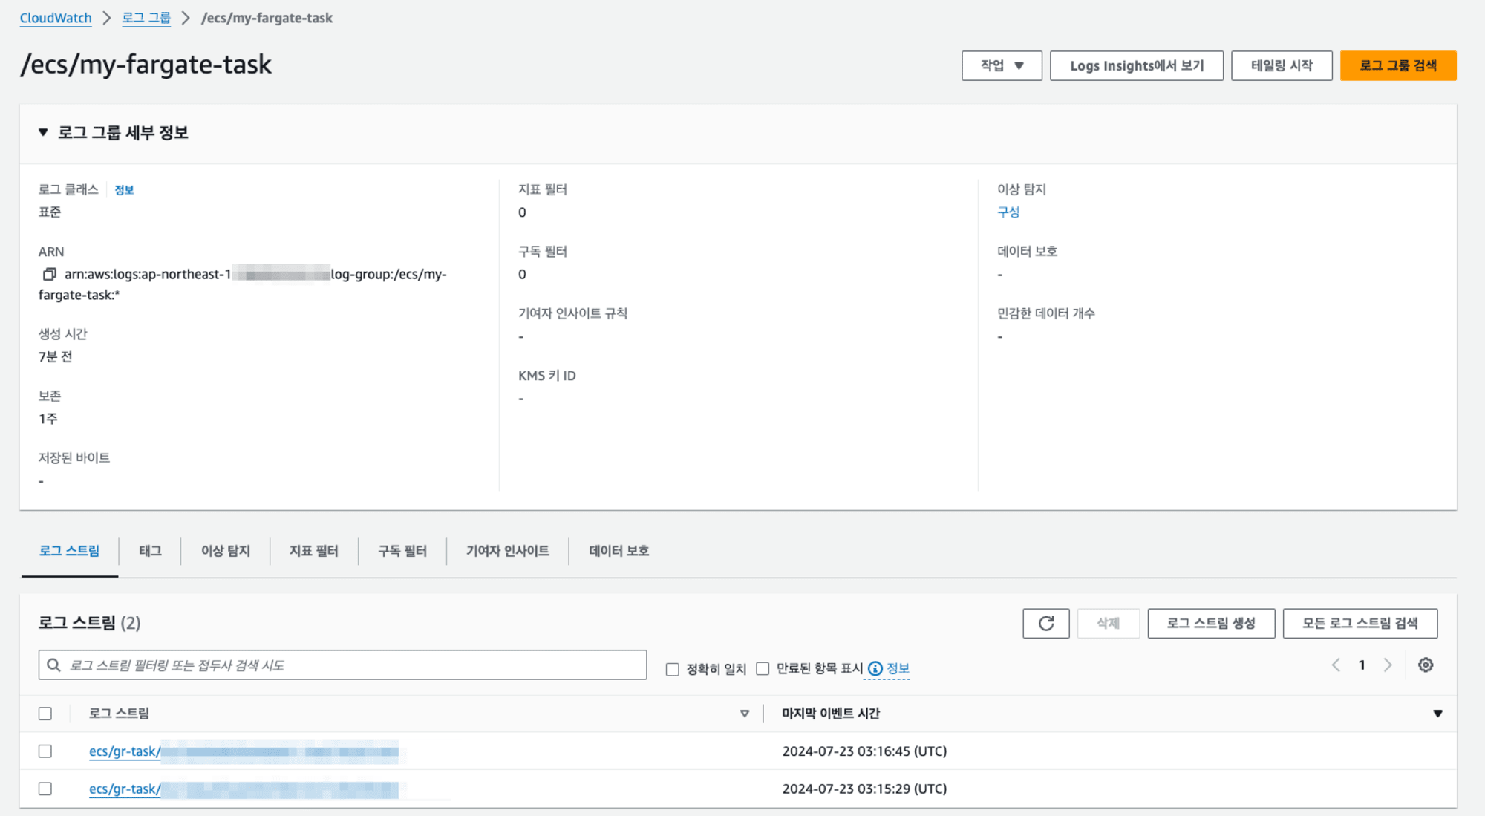
Task: Click the ARN value text
Action: click(x=243, y=284)
